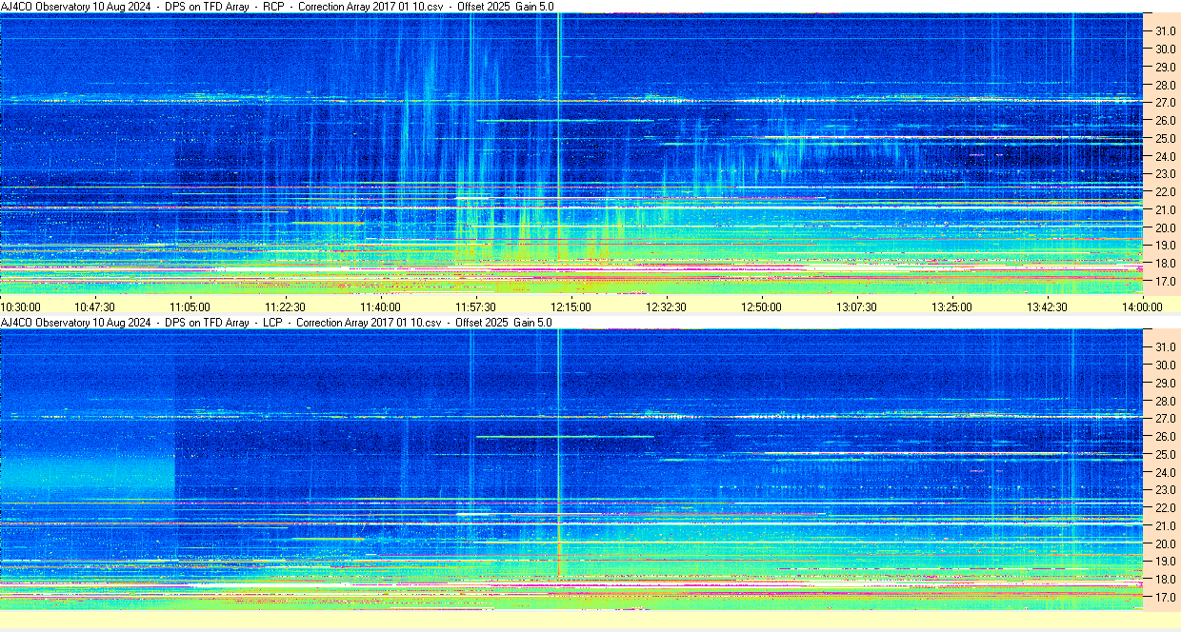Select the 13:42:30 time axis label
Image resolution: width=1181 pixels, height=632 pixels.
pos(1047,306)
